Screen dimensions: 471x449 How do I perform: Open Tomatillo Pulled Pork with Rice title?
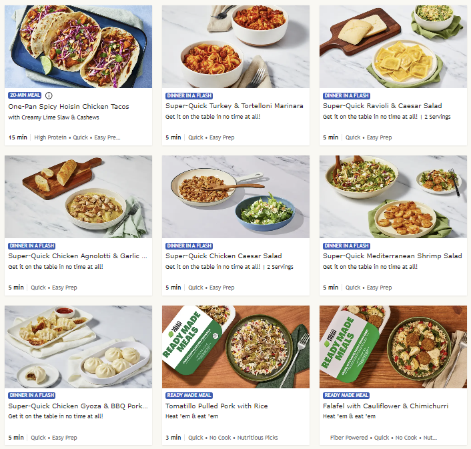[217, 406]
